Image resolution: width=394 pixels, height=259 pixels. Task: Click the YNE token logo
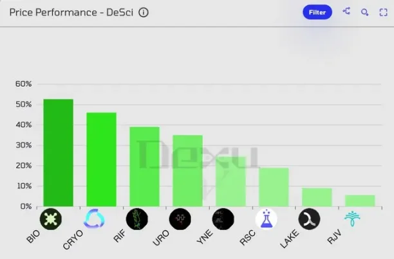click(x=223, y=219)
